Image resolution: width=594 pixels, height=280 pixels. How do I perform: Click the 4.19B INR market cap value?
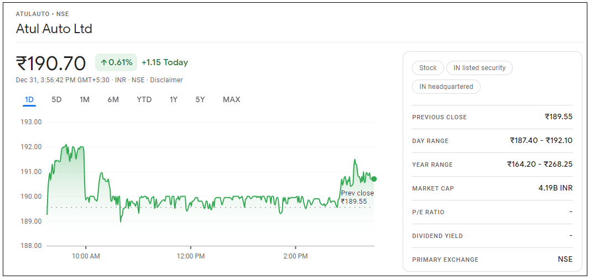(556, 188)
